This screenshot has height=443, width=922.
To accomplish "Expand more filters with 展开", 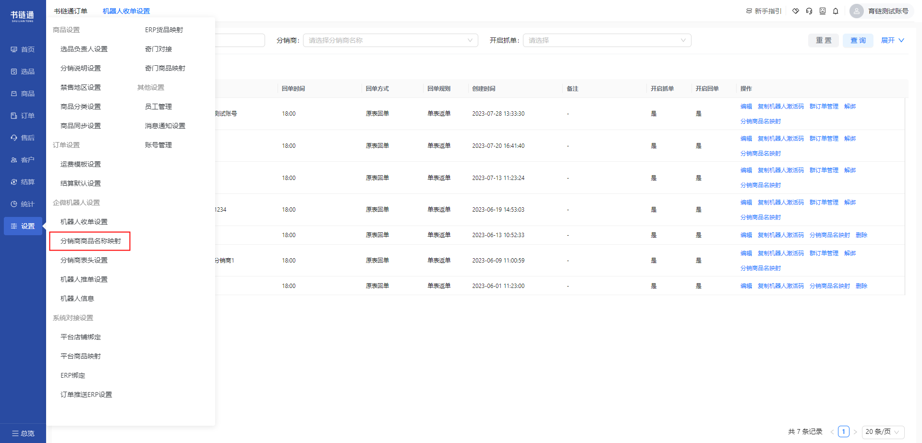I will [892, 40].
